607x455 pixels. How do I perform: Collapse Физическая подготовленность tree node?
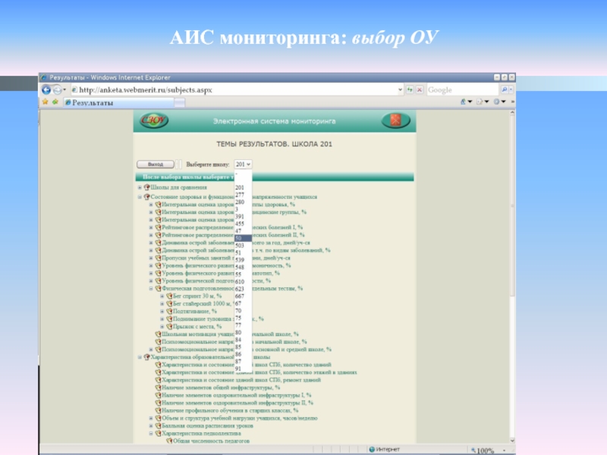pyautogui.click(x=151, y=289)
